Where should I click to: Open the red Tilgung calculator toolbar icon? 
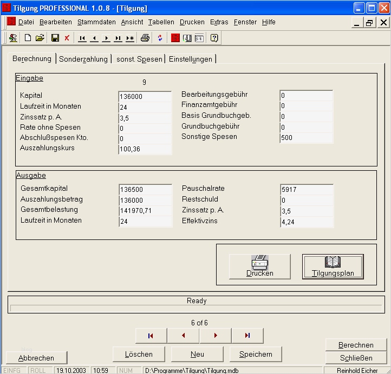tap(175, 38)
